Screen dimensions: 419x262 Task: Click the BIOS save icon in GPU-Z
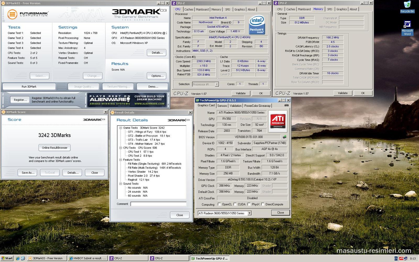[x=284, y=137]
